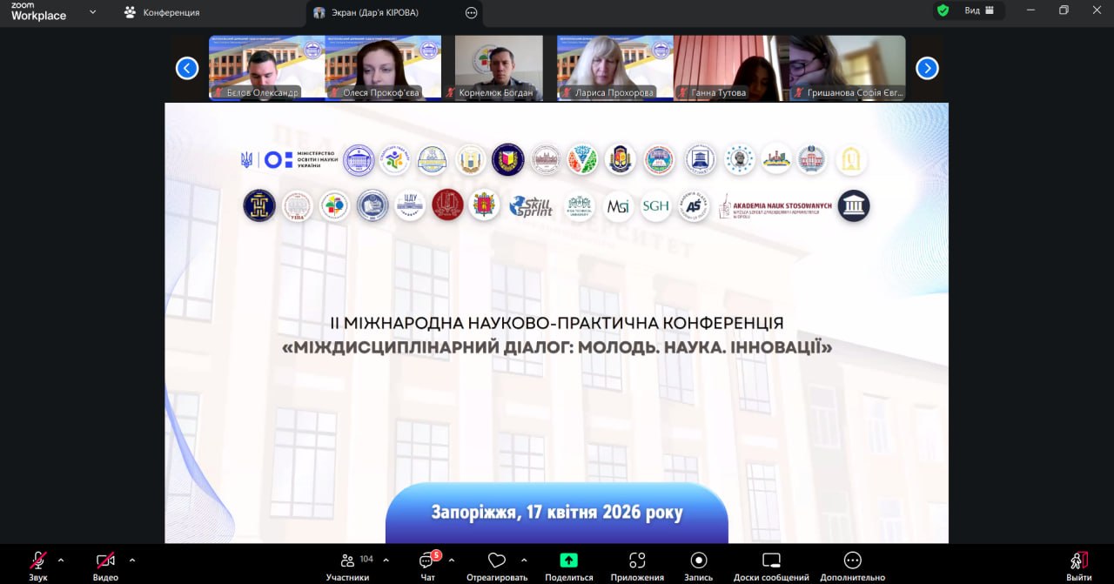The width and height of the screenshot is (1114, 584).
Task: Click the green Поделиться share screen icon
Action: pyautogui.click(x=568, y=561)
